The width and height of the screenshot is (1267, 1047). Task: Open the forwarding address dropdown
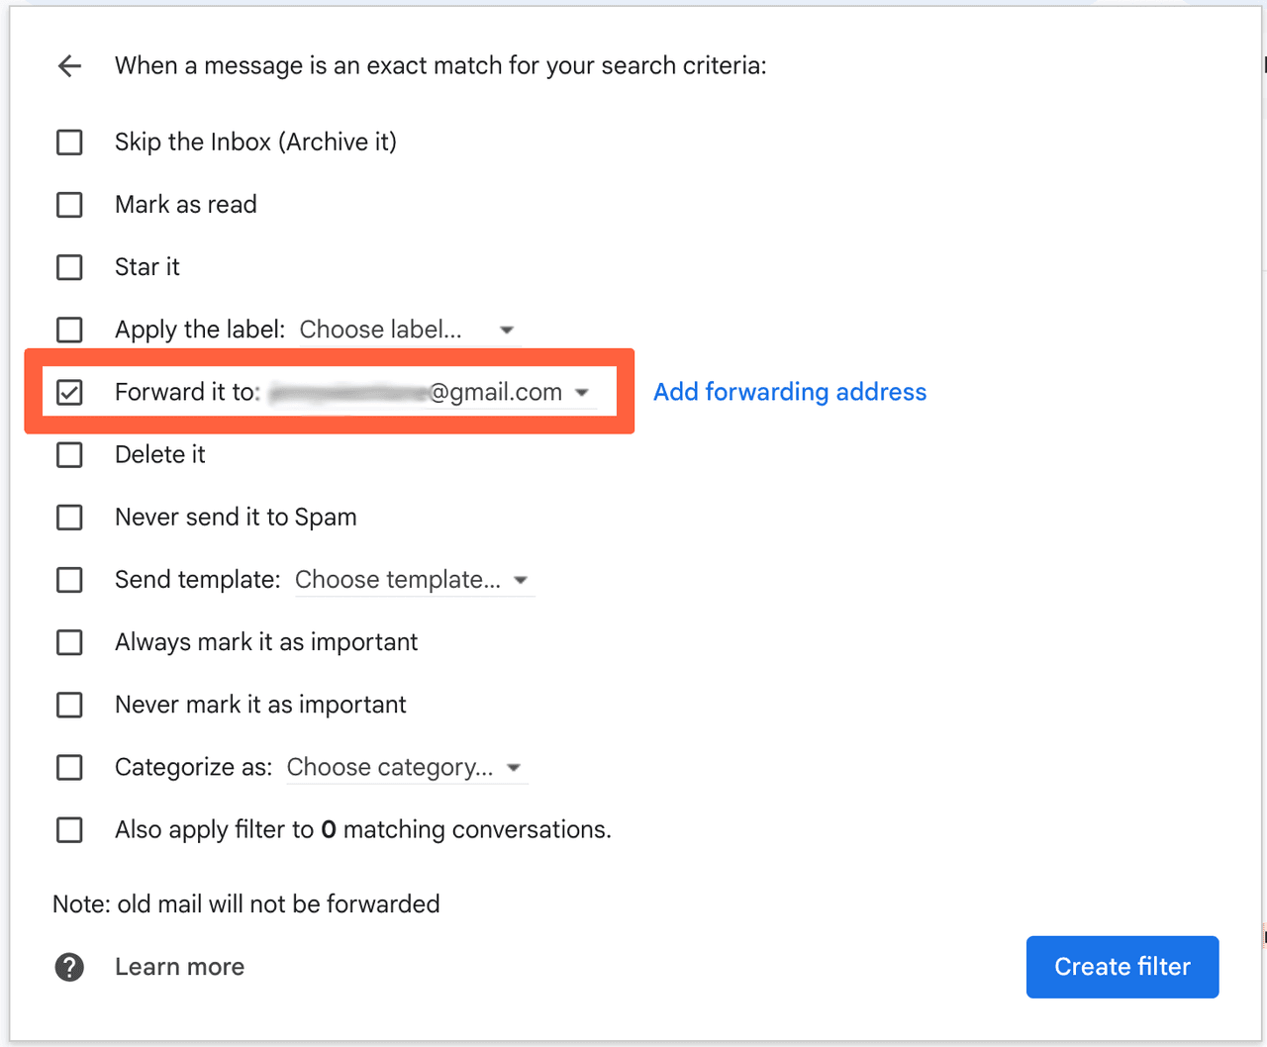tap(583, 392)
